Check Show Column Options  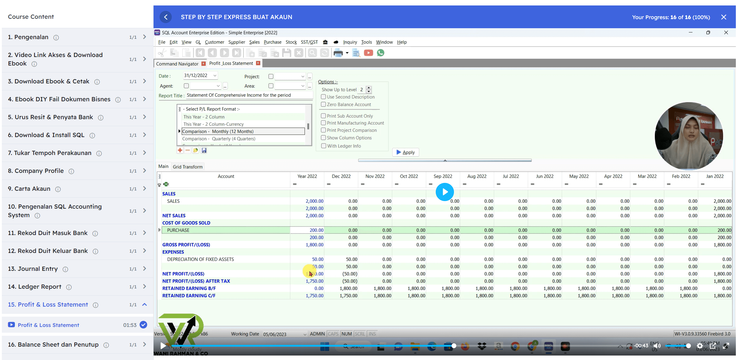pos(323,138)
